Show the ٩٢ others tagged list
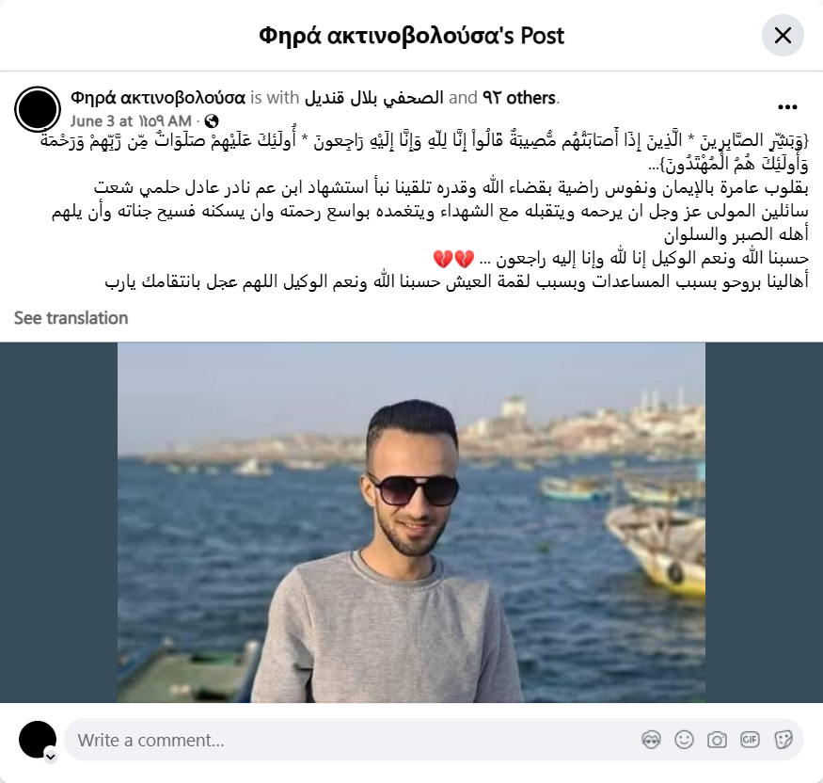 pyautogui.click(x=518, y=98)
